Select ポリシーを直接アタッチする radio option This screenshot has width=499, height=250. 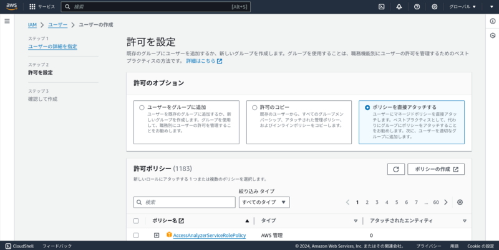pyautogui.click(x=367, y=108)
